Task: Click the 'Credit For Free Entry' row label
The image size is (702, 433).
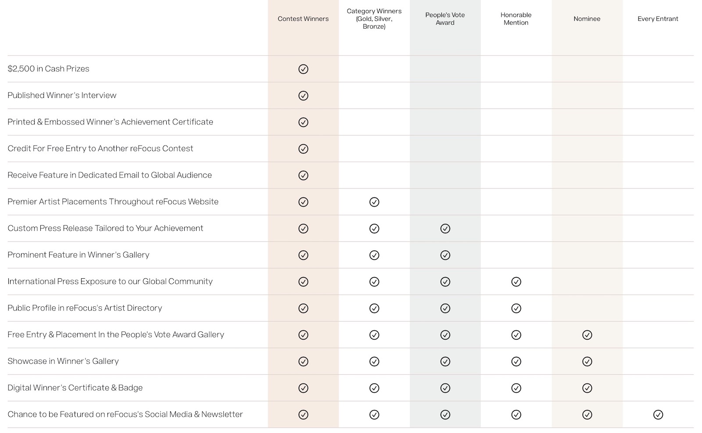Action: pos(100,149)
